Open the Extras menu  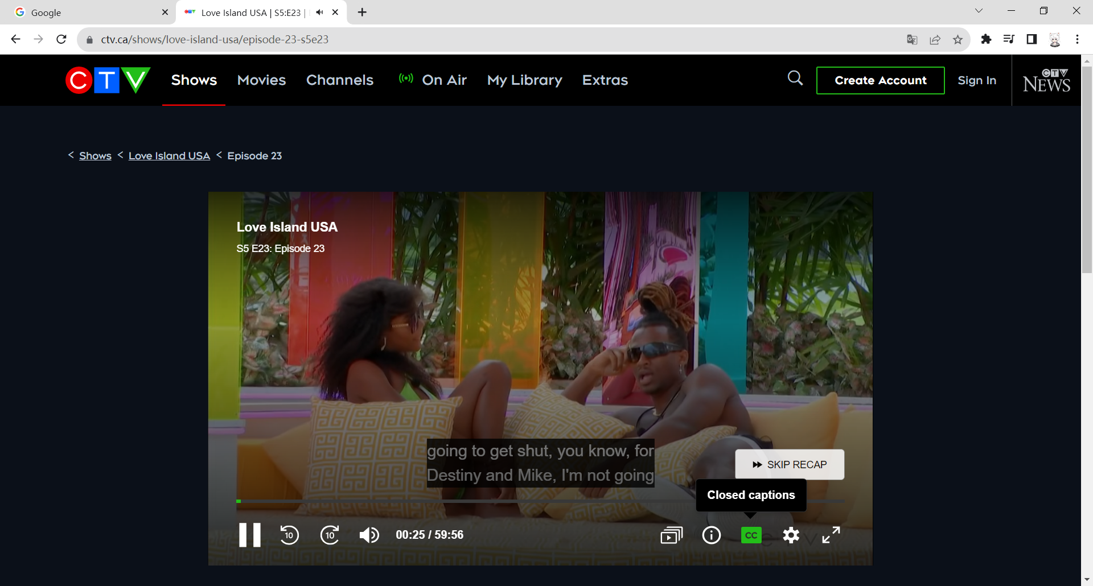click(x=605, y=80)
